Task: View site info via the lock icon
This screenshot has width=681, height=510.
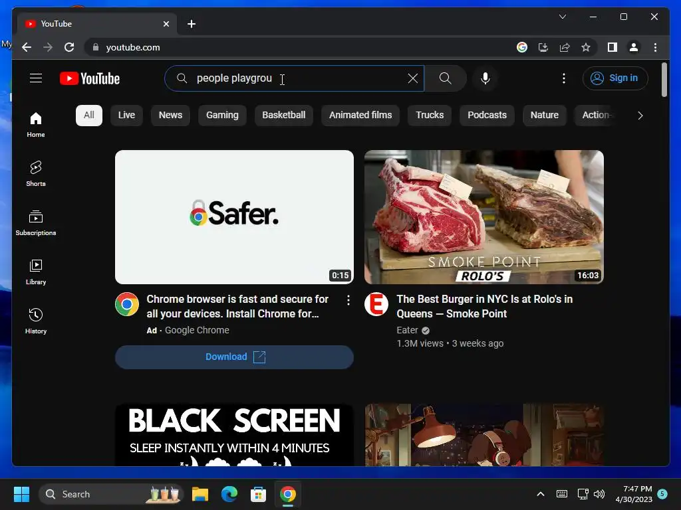Action: coord(96,47)
